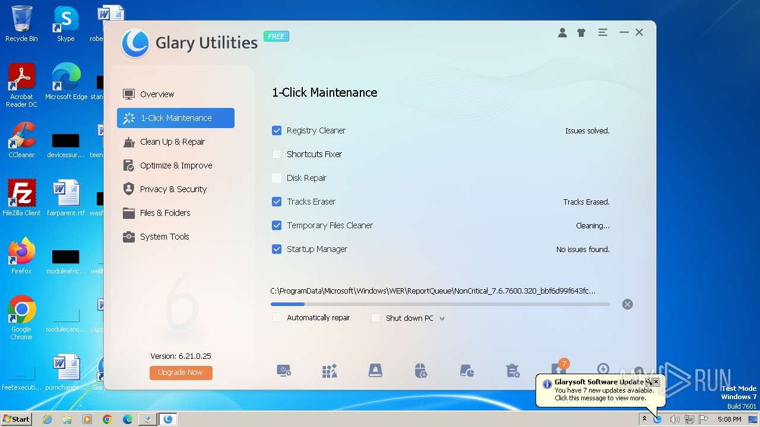The height and width of the screenshot is (427, 760).
Task: Close the Glarysoft update balloon
Action: coord(656,382)
